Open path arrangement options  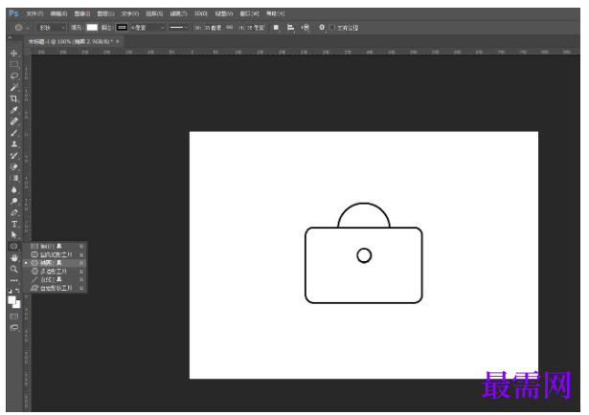(305, 28)
